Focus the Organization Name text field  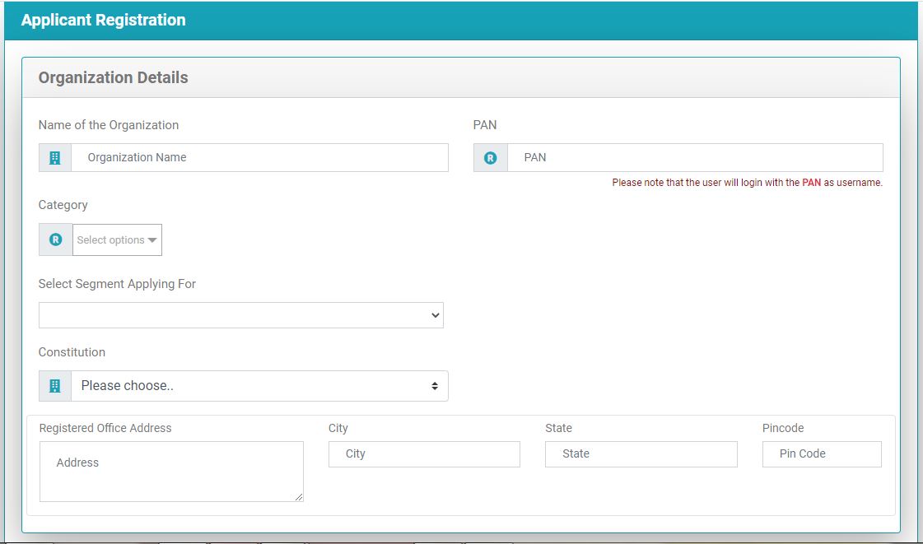[x=259, y=158]
